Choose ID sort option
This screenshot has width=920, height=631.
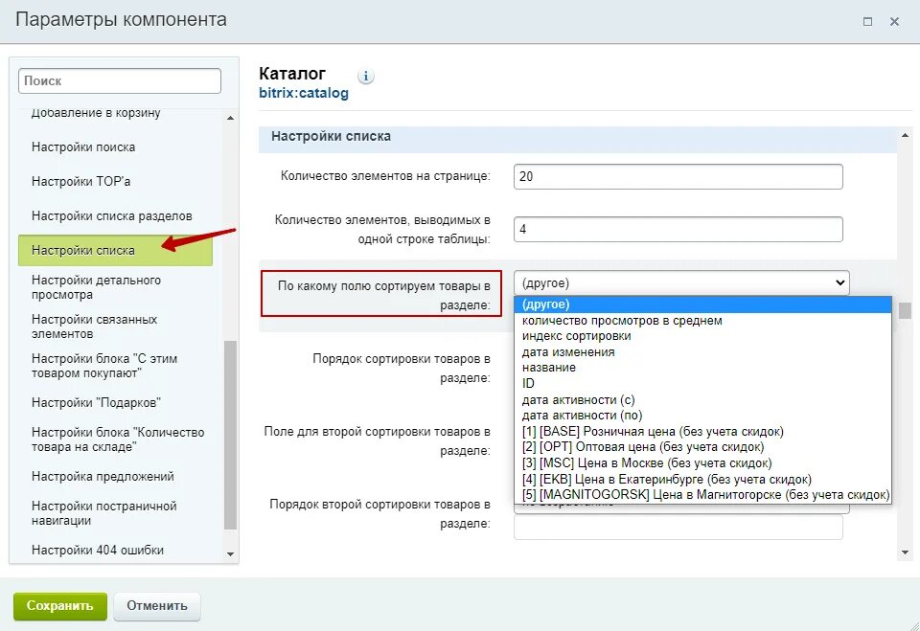click(702, 384)
